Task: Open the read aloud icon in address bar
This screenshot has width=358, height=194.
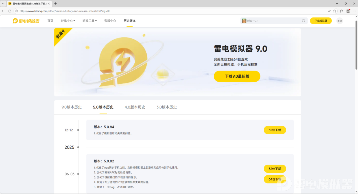Action: click(x=329, y=11)
